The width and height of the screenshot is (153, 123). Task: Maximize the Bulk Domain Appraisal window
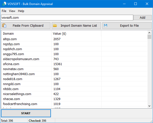pos(136,4)
